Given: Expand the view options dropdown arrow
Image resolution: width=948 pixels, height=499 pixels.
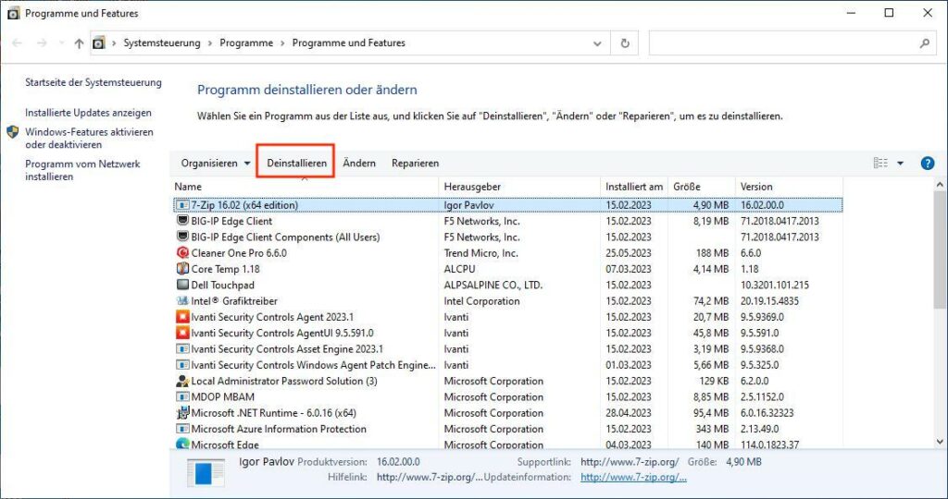Looking at the screenshot, I should [900, 164].
